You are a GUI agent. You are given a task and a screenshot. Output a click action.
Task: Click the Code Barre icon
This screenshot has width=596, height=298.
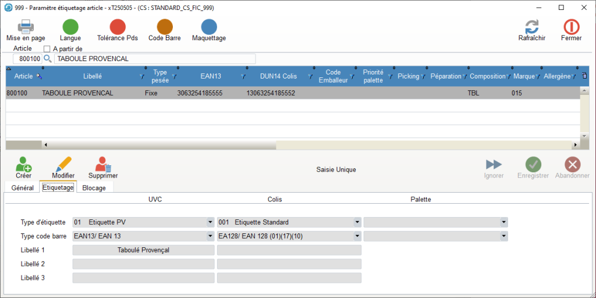pyautogui.click(x=165, y=27)
